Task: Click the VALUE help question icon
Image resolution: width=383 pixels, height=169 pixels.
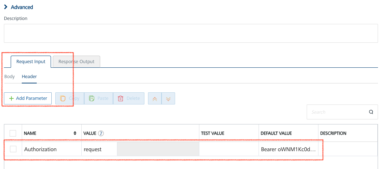Action: [x=101, y=133]
